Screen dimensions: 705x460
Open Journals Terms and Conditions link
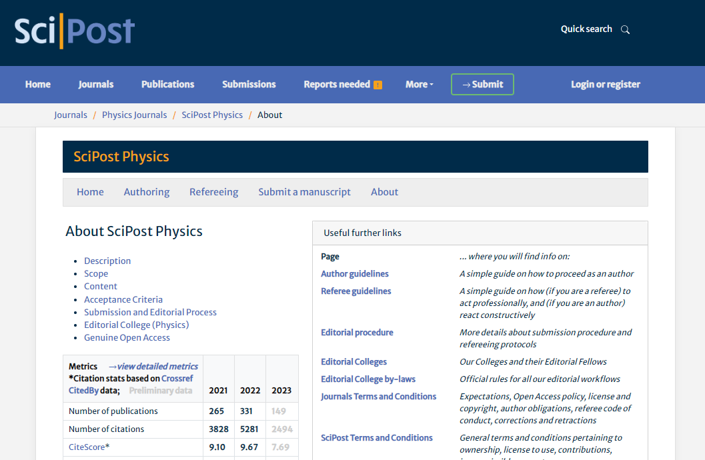(x=379, y=397)
